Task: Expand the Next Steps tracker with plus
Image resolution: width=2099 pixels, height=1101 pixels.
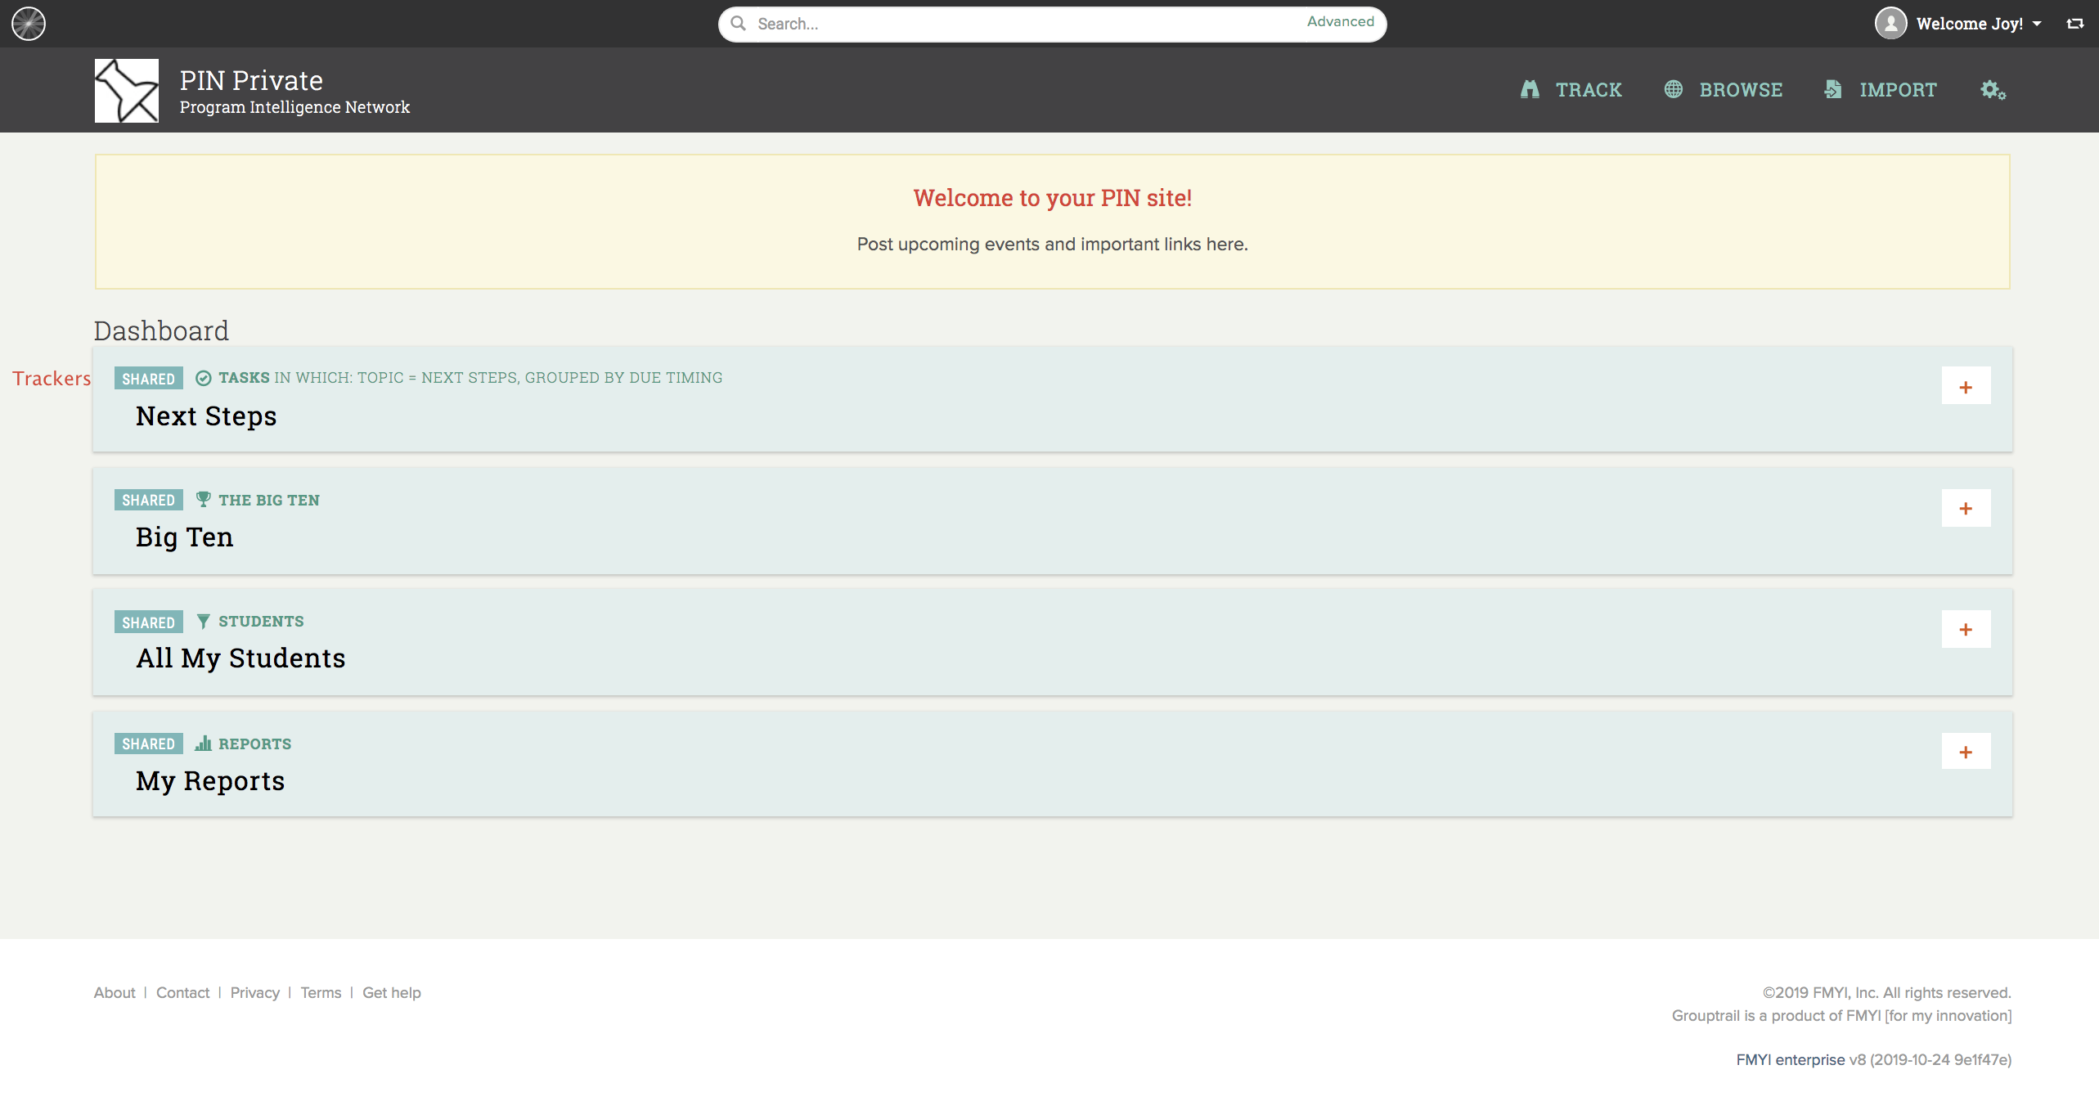Action: [x=1966, y=387]
